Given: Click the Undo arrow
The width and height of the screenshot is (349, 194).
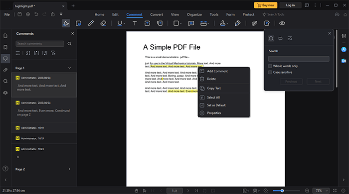Looking at the screenshot, I should click(36, 14).
